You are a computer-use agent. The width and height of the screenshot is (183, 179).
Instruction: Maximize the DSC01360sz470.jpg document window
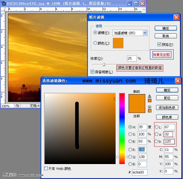pos(136,4)
